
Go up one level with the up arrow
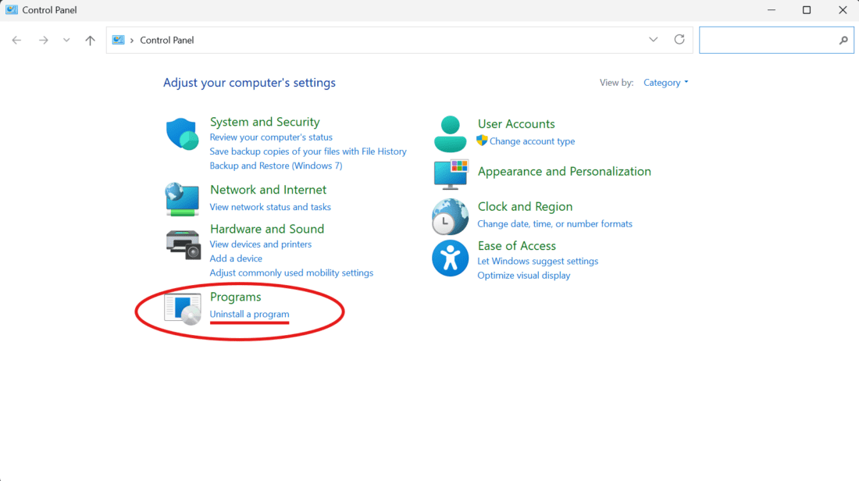coord(90,40)
